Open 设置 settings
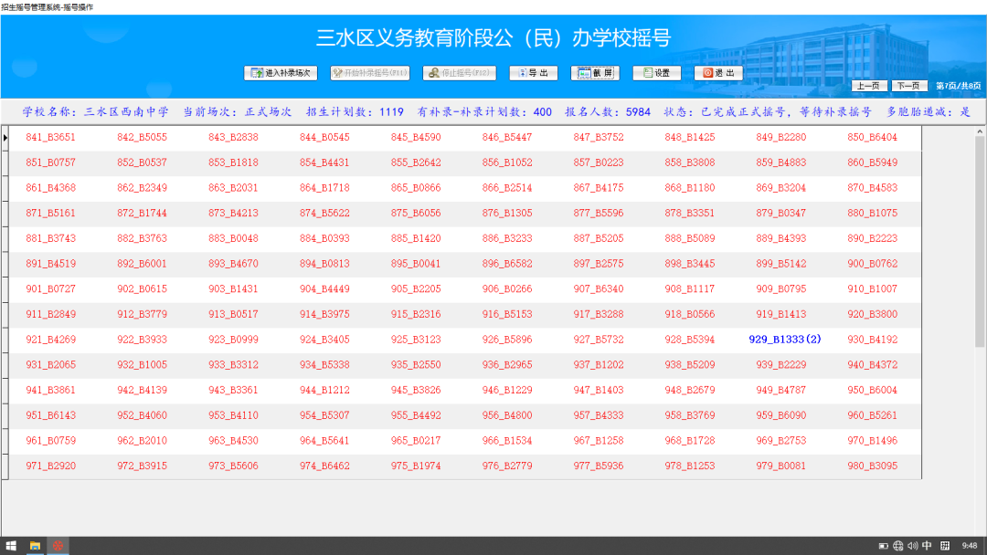The width and height of the screenshot is (987, 555). [x=656, y=73]
